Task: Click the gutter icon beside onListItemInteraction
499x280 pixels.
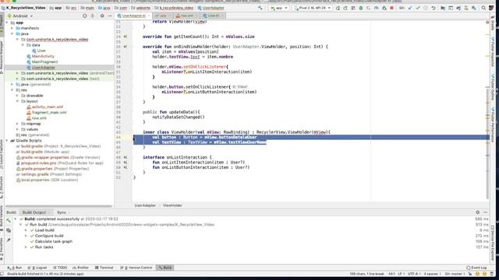Action: 126,163
